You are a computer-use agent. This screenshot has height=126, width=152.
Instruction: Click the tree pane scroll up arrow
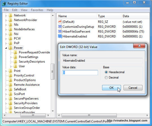[x=53, y=15]
